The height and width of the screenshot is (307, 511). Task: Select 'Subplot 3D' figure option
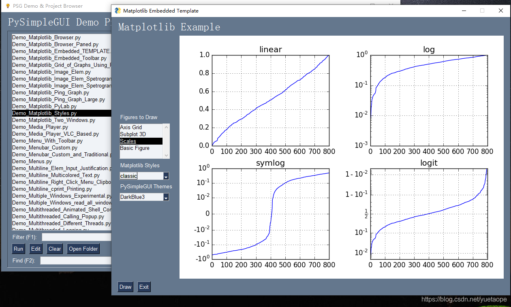[x=141, y=134]
